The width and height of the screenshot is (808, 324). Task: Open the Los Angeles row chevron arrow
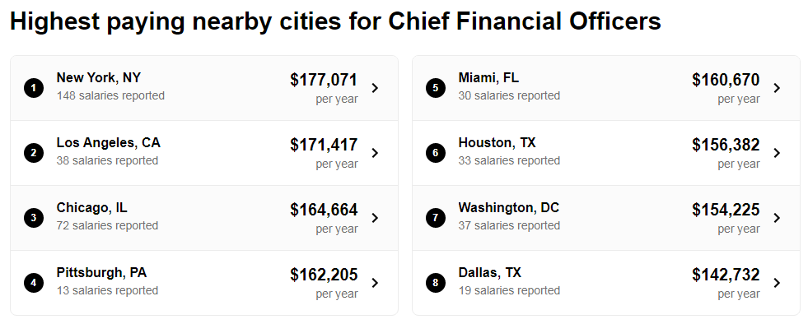375,153
